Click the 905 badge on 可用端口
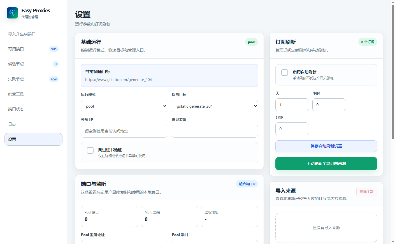Image resolution: width=395 pixels, height=244 pixels. click(54, 49)
